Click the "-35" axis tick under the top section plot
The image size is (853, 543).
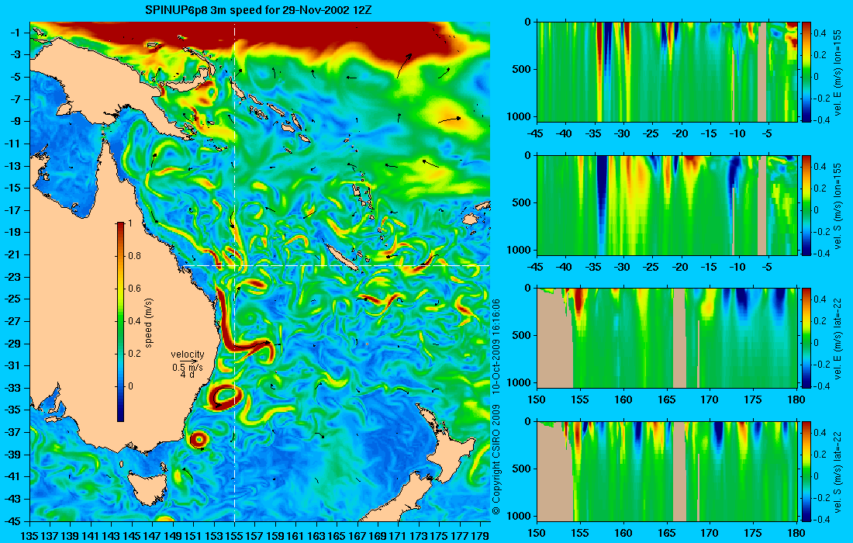[593, 133]
